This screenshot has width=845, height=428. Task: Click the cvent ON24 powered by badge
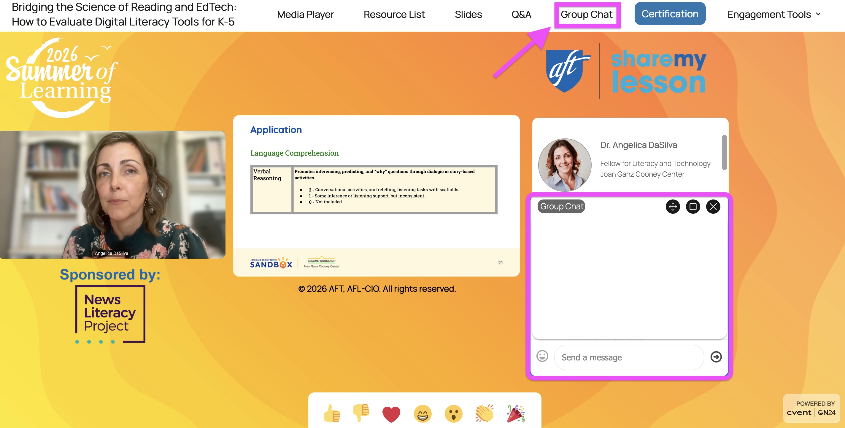pos(811,408)
